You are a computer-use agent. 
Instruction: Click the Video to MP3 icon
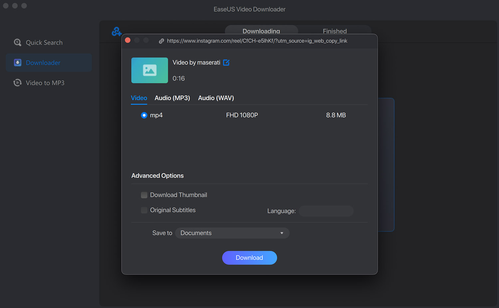click(18, 83)
